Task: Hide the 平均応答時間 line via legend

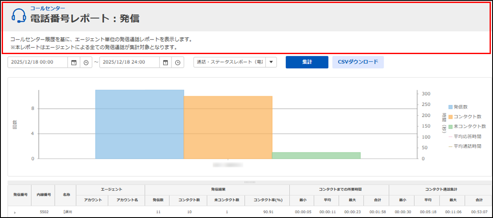Action: point(465,136)
